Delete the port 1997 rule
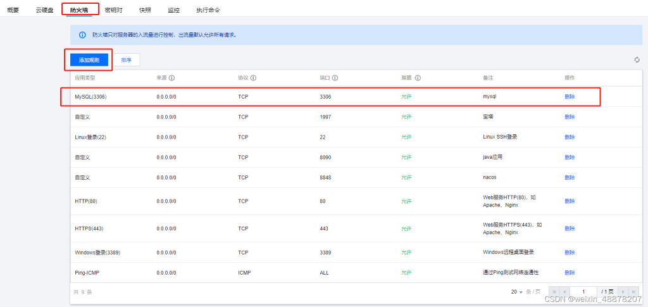Viewport: 648px width, 307px height. (570, 117)
